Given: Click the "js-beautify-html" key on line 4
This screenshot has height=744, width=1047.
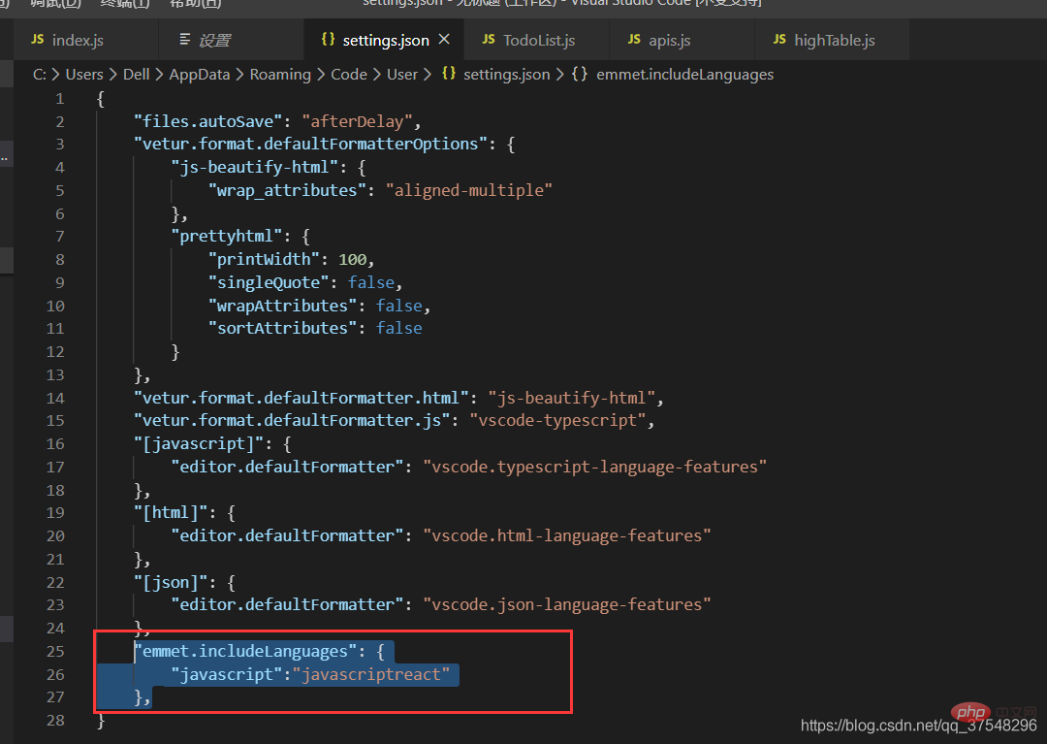Looking at the screenshot, I should coord(255,168).
